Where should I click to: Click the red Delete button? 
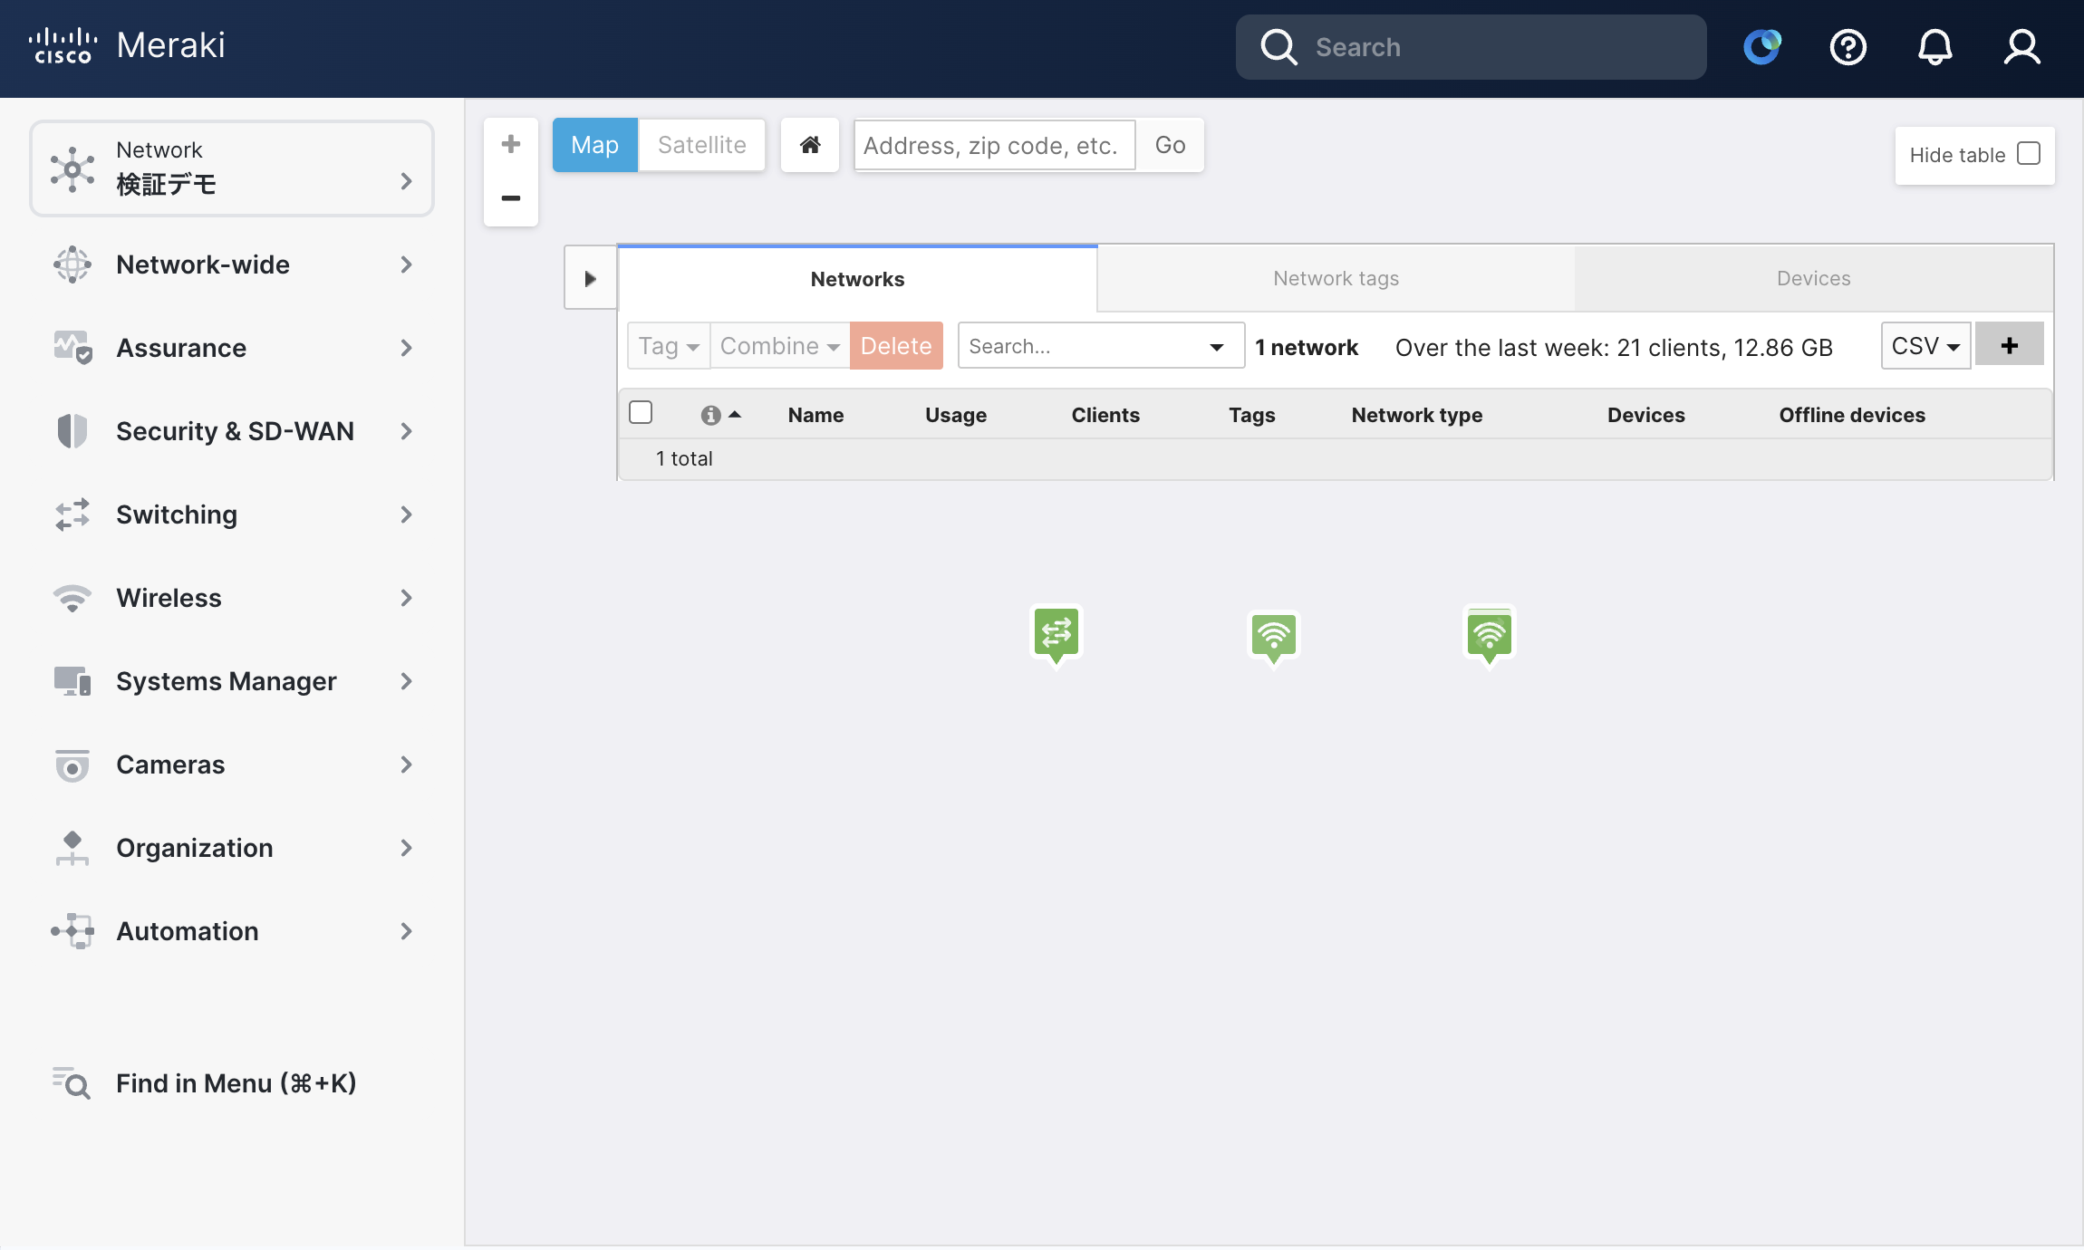click(896, 345)
